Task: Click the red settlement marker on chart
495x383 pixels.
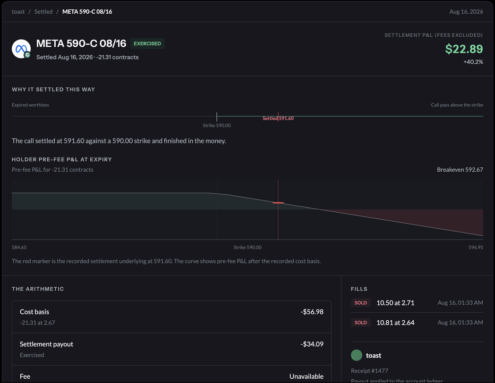Action: click(x=278, y=203)
